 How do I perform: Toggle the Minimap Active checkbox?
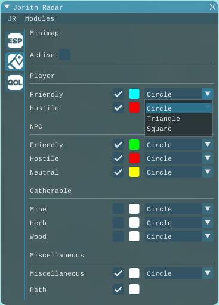pyautogui.click(x=64, y=55)
